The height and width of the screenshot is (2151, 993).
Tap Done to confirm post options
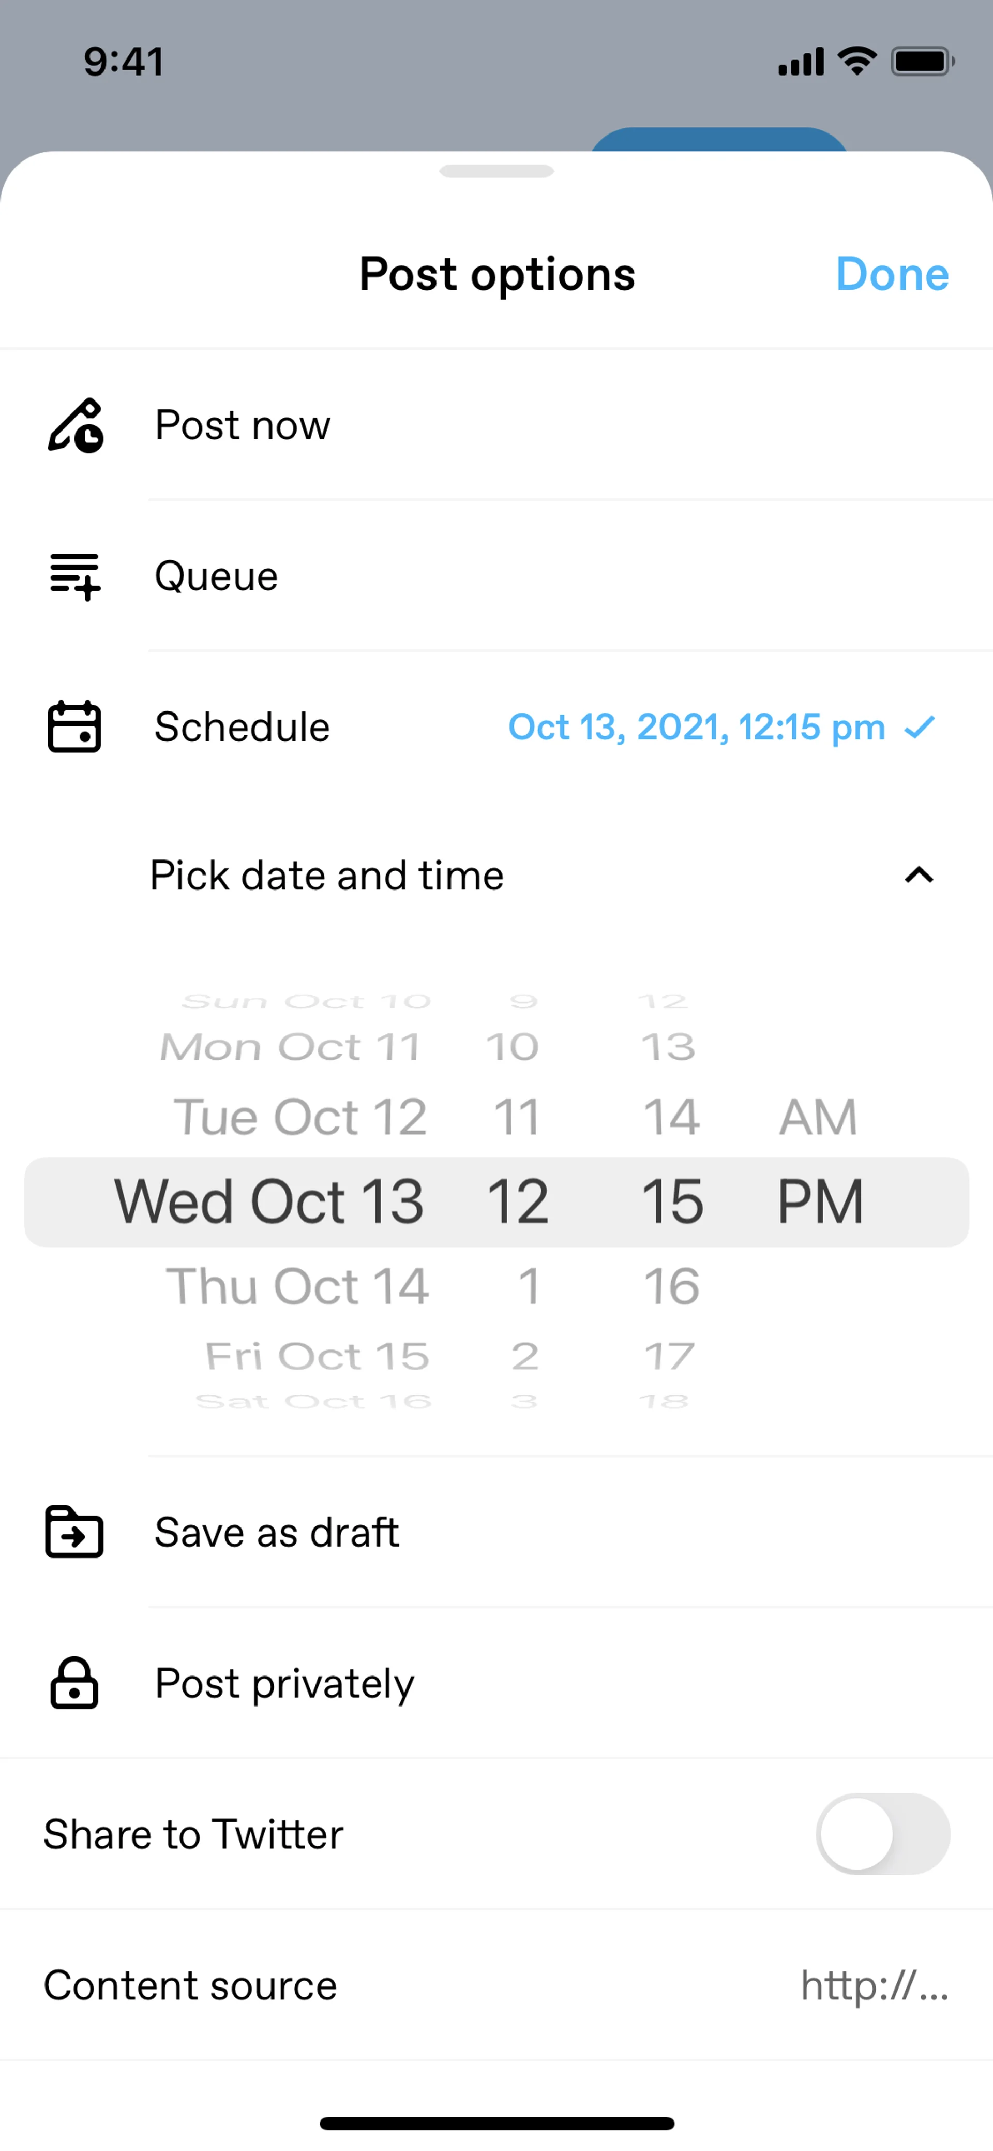click(x=892, y=274)
